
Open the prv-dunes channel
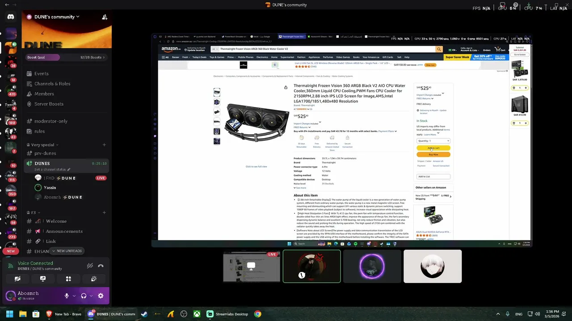(66, 153)
